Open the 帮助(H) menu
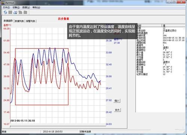The width and height of the screenshot is (187, 135). pos(36,7)
